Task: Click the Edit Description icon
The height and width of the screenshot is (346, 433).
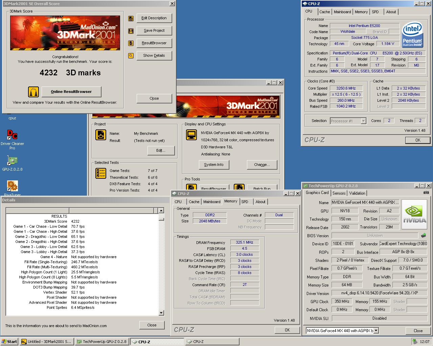Action: tap(131, 18)
